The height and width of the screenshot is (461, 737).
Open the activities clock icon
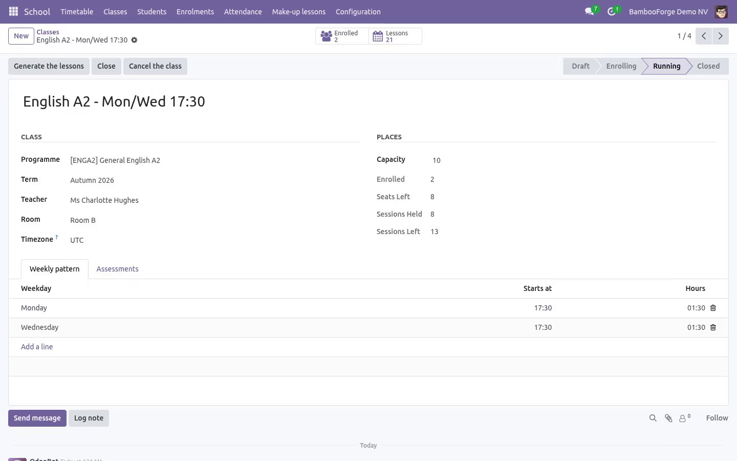coord(612,11)
